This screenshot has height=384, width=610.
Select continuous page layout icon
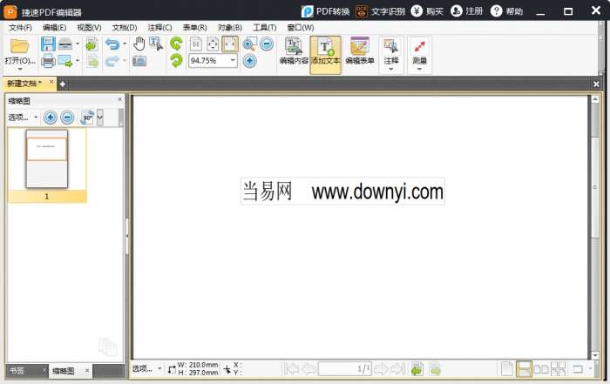(524, 369)
